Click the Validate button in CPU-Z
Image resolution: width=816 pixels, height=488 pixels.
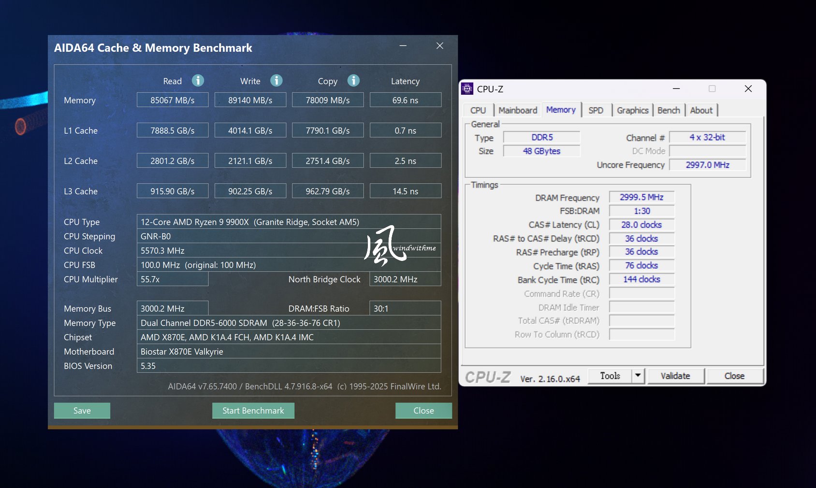point(675,376)
